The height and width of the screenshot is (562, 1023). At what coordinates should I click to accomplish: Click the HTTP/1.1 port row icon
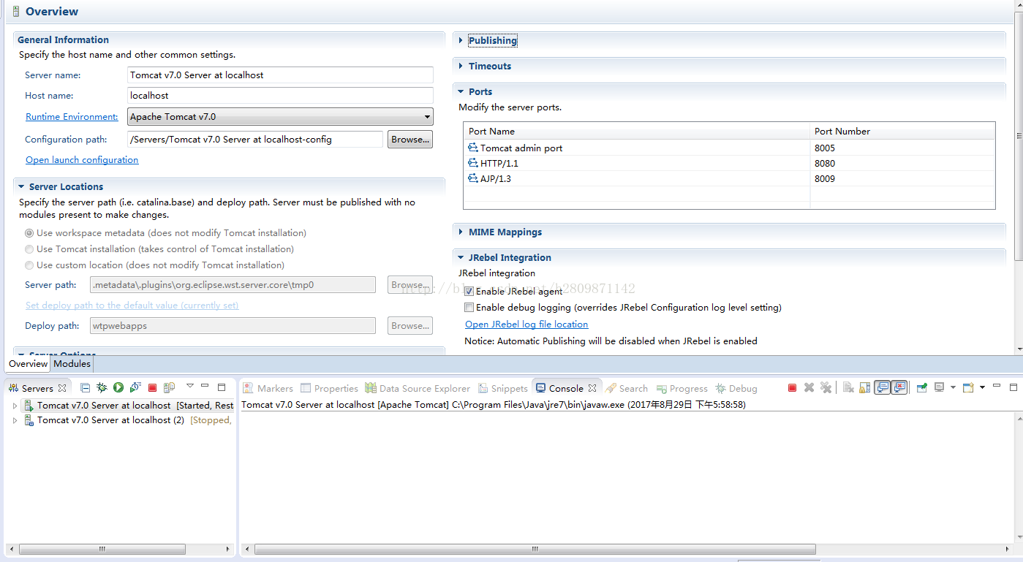coord(473,163)
